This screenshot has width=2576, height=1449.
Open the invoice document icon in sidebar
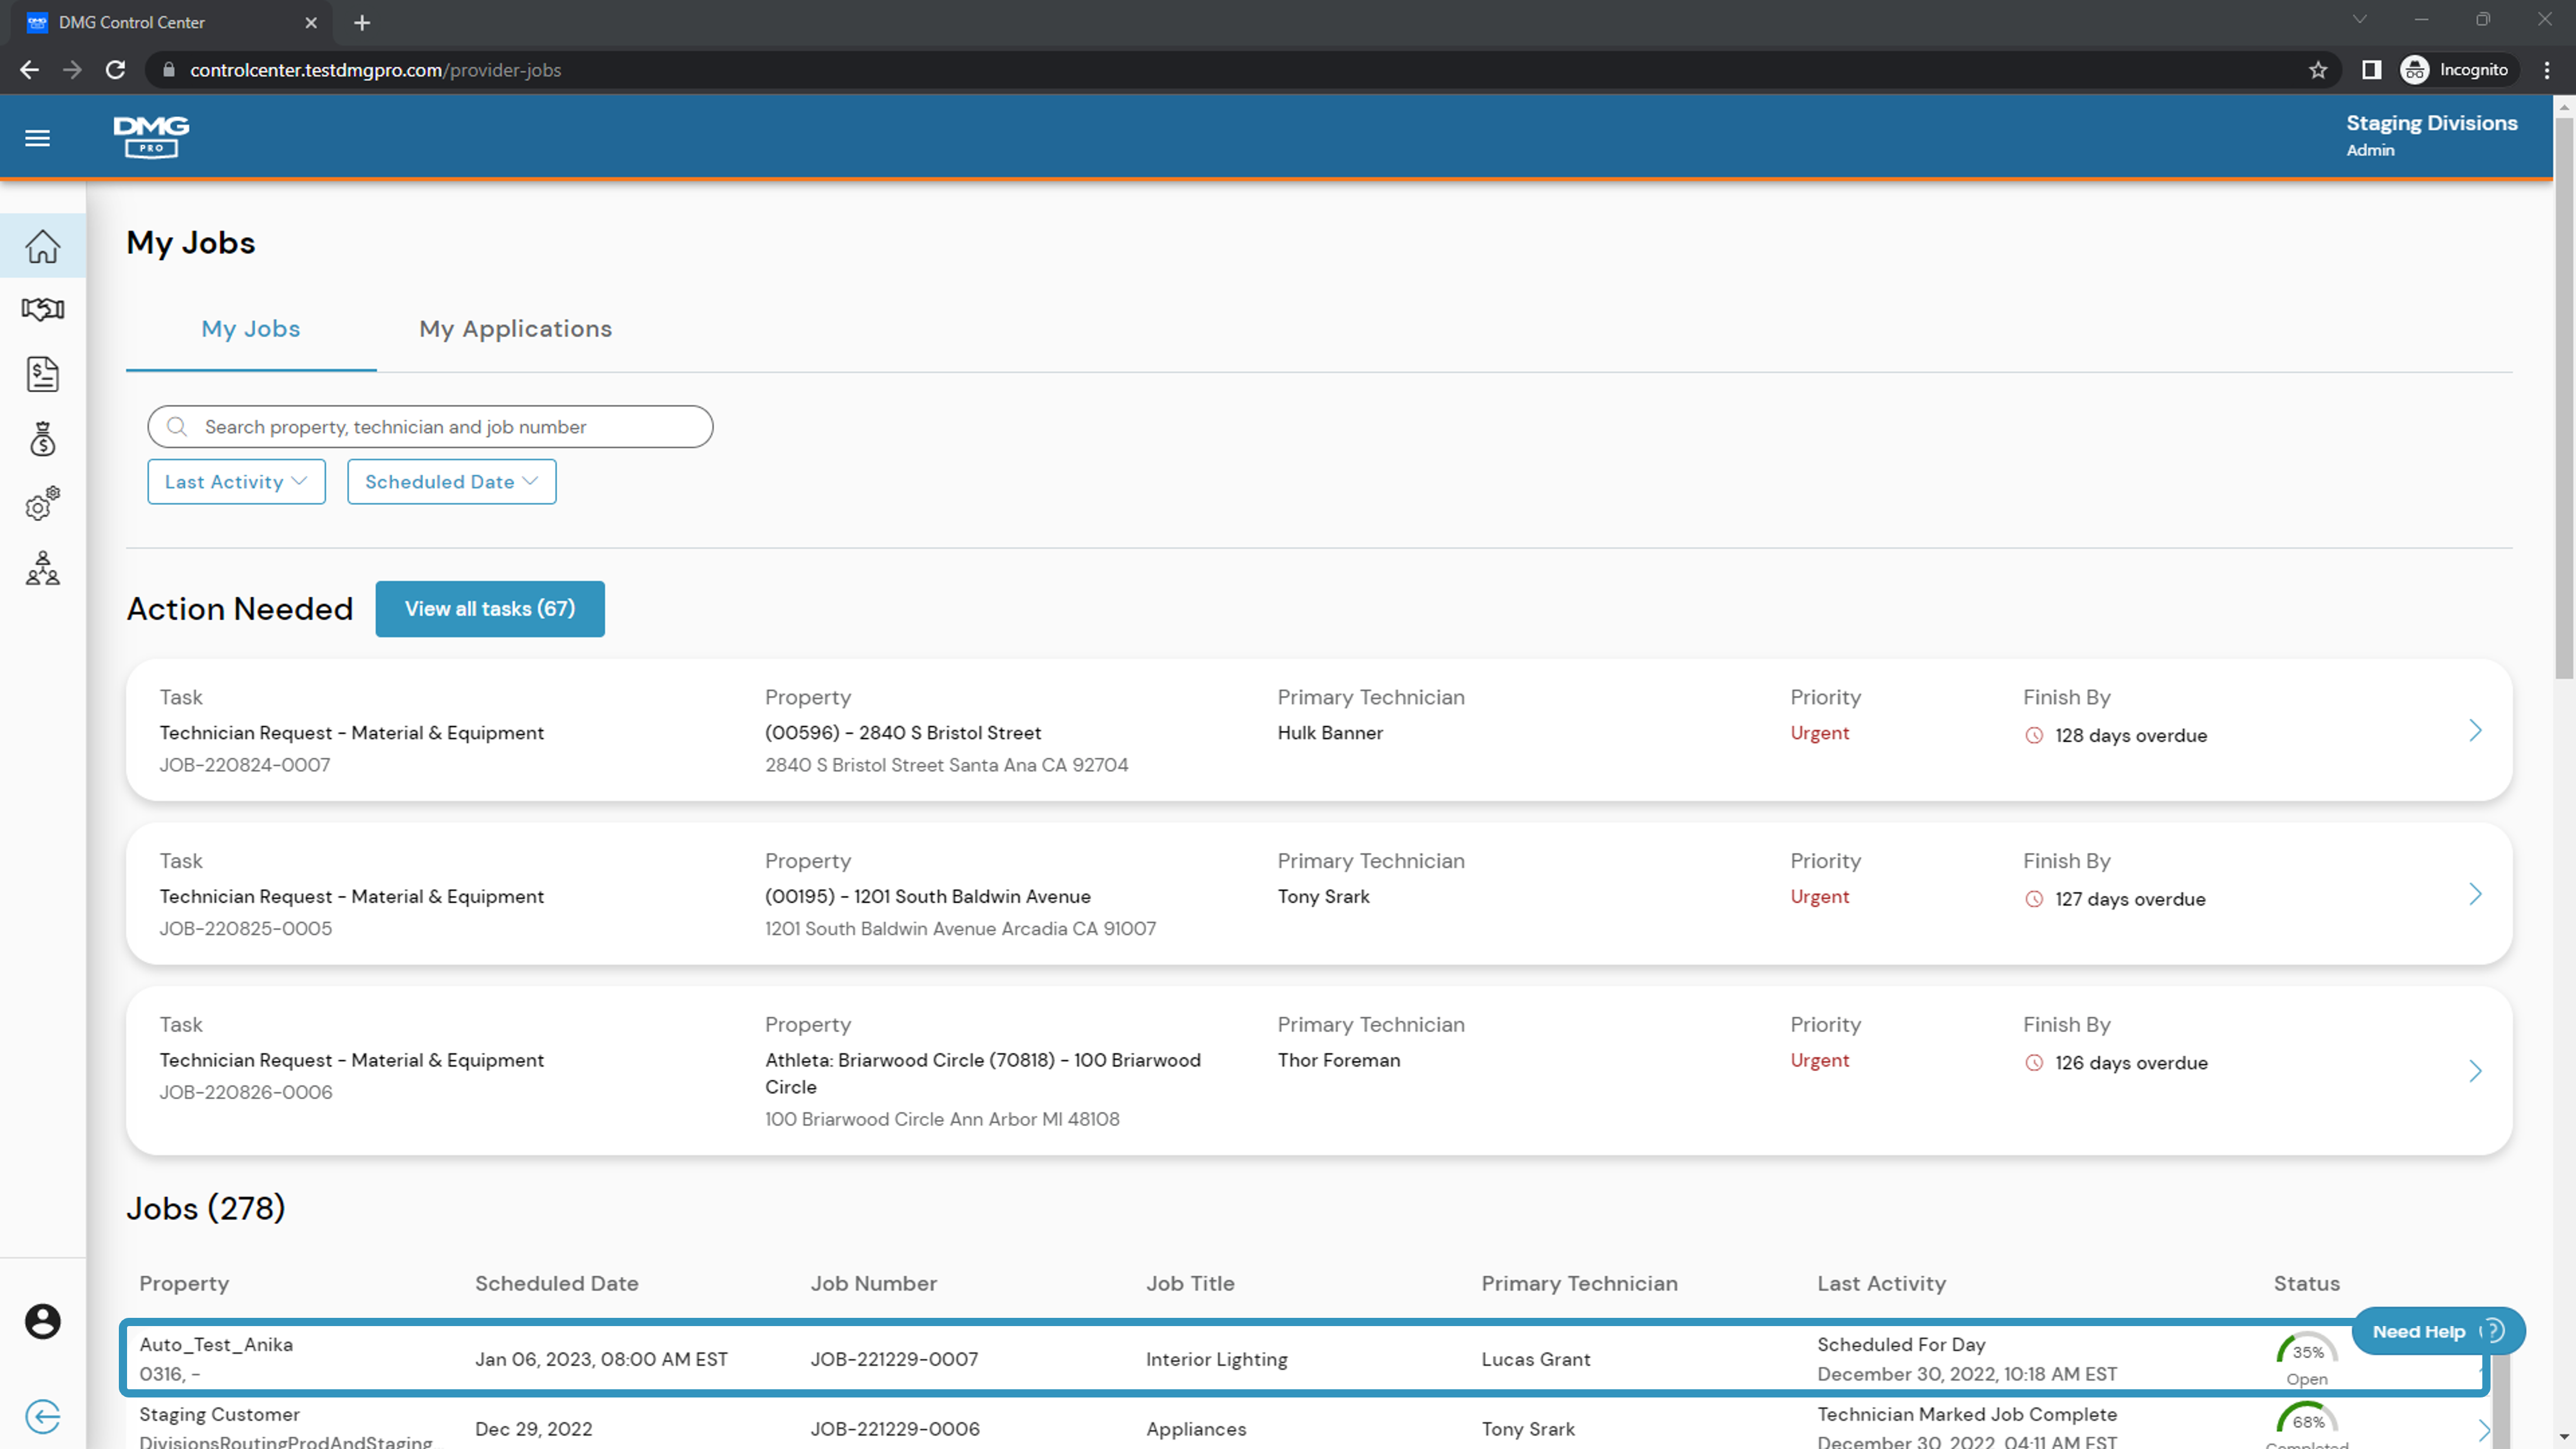pyautogui.click(x=42, y=374)
